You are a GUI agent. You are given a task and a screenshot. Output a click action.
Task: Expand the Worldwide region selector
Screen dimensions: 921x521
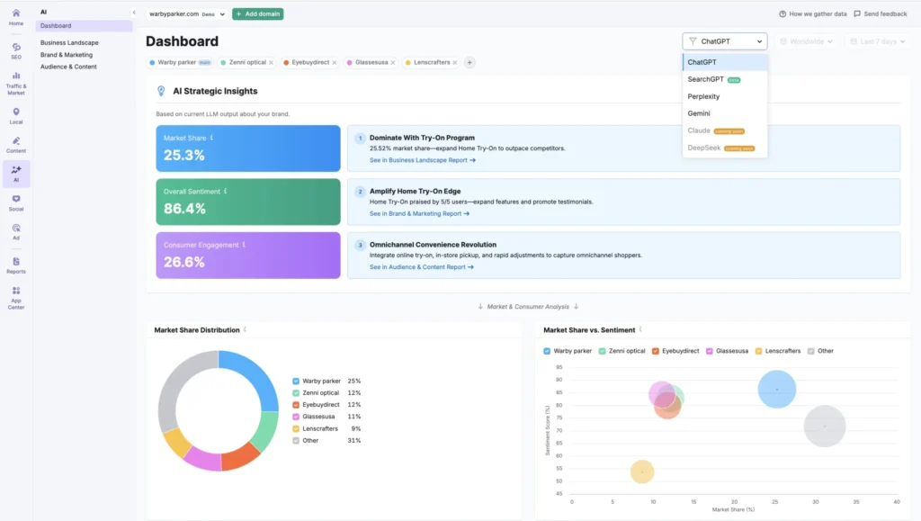806,40
